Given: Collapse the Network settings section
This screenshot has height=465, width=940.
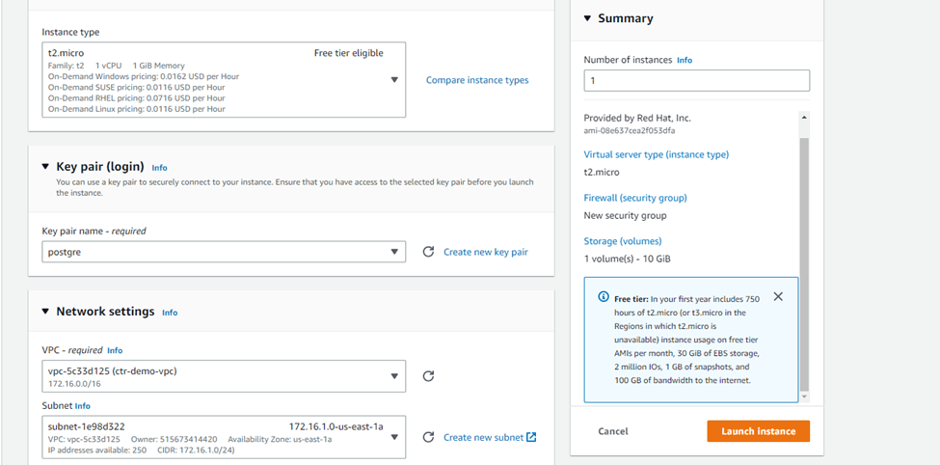Looking at the screenshot, I should [x=45, y=311].
